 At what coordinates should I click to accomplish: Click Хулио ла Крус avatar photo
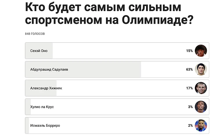pos(201,107)
